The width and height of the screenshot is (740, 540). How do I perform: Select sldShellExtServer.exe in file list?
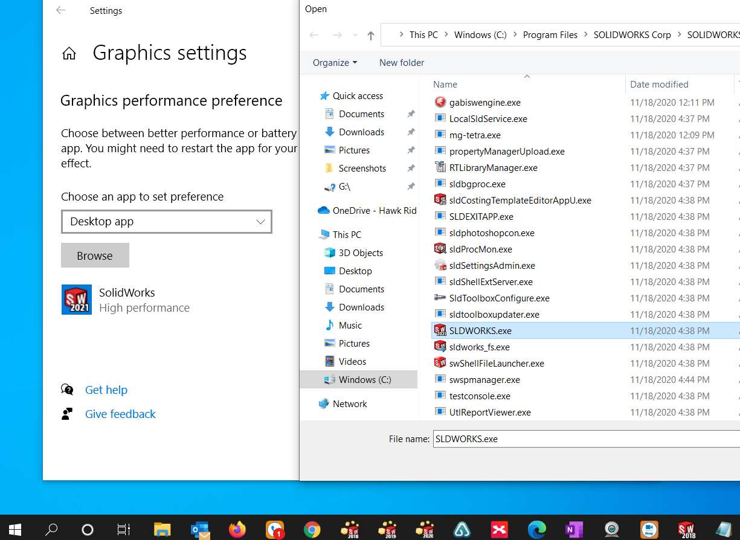click(491, 282)
